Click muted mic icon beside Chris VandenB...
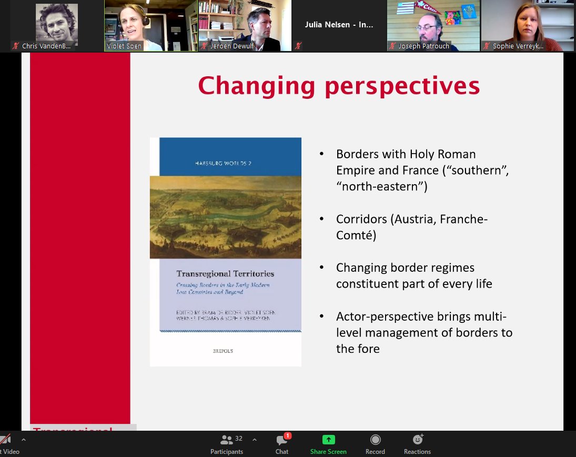Viewport: 576px width, 457px height. coord(15,46)
